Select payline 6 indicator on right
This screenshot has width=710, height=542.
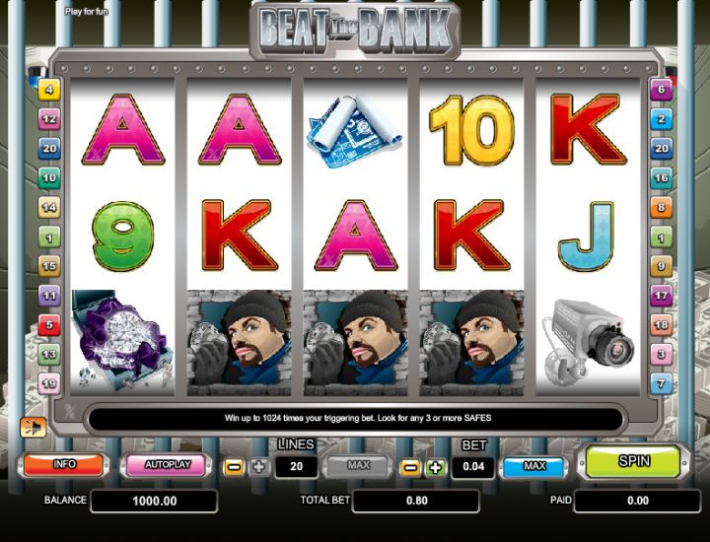click(661, 90)
